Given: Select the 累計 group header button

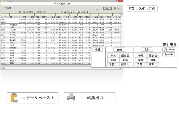Looking at the screenshot, I should [146, 50].
